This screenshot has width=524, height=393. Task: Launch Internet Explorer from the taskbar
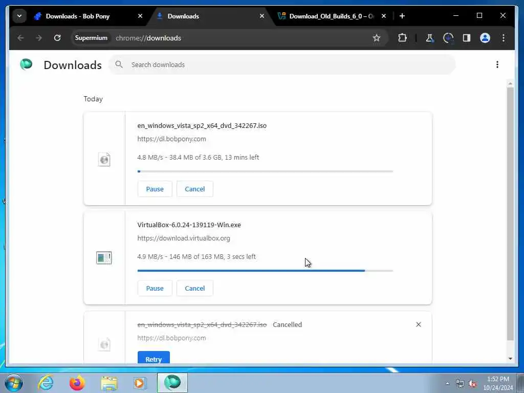tap(46, 383)
